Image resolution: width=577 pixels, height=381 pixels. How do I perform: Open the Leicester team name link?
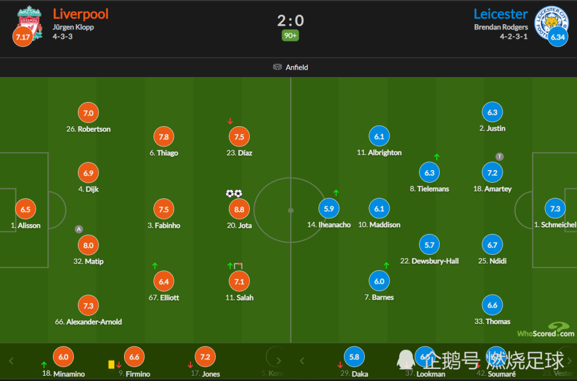click(500, 14)
